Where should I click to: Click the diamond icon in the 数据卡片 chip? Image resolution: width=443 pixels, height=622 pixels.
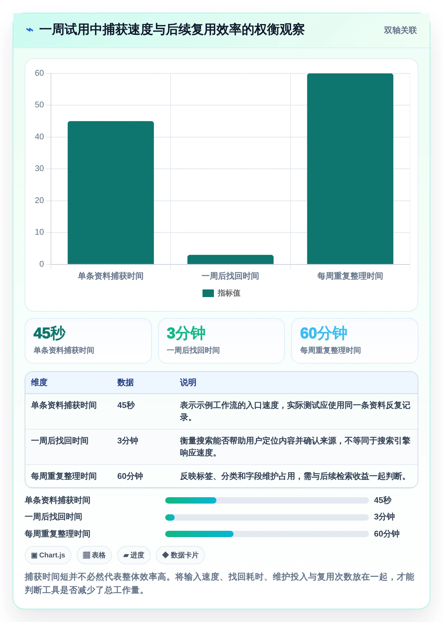[165, 555]
